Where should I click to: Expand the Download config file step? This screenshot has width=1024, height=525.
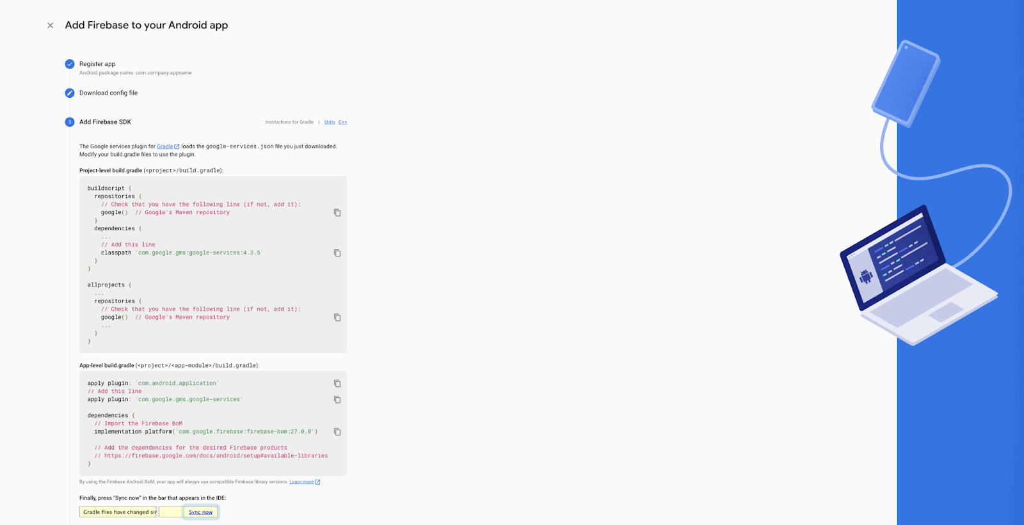108,93
